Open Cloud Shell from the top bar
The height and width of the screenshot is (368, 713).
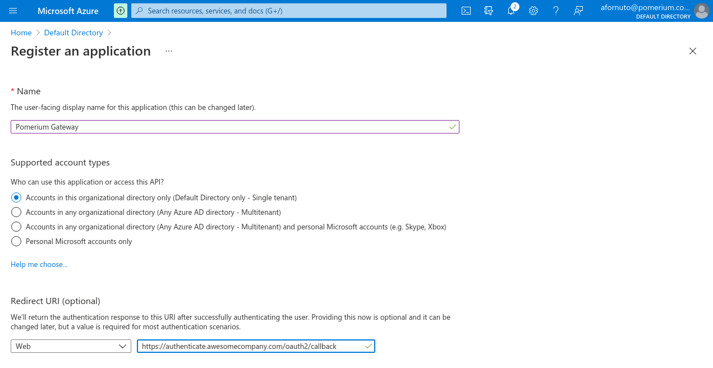pyautogui.click(x=466, y=11)
